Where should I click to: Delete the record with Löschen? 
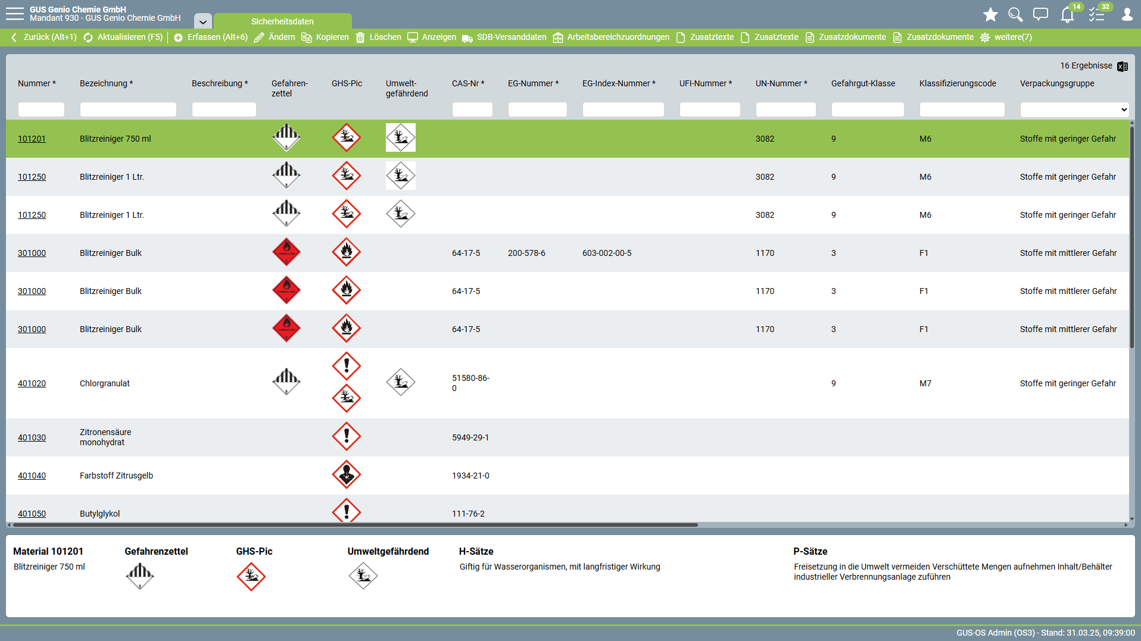click(378, 37)
